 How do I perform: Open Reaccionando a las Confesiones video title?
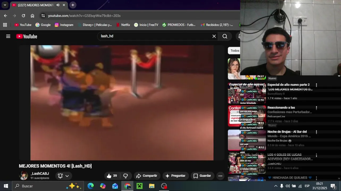pos(289,110)
